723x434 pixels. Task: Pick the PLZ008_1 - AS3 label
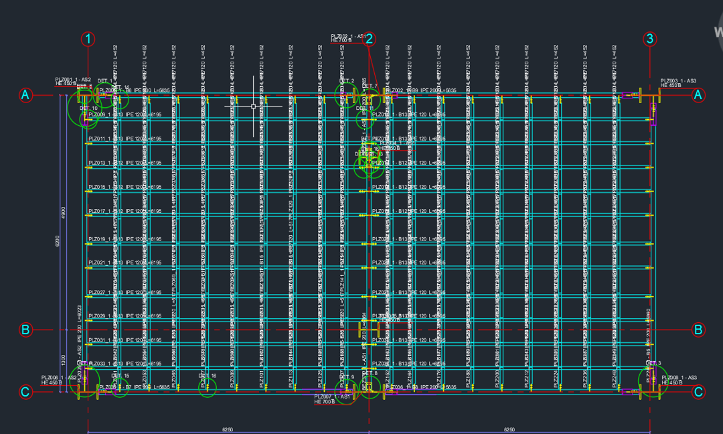point(679,378)
